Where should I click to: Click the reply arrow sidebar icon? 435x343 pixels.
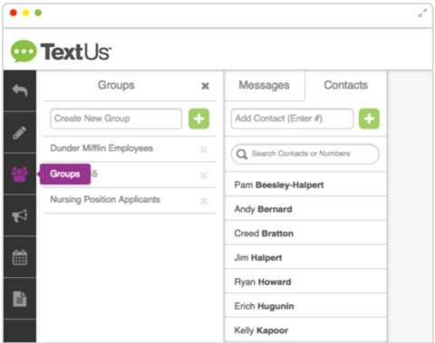20,91
